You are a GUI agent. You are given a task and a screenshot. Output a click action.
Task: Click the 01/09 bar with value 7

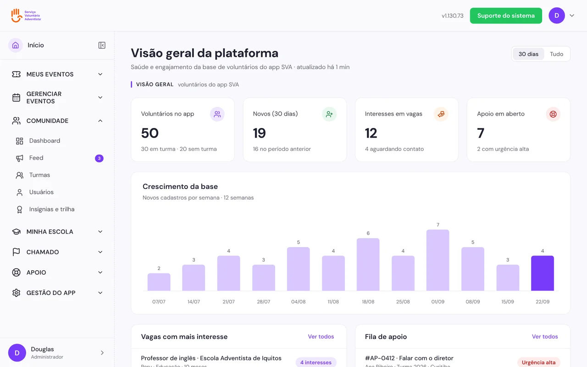click(438, 260)
